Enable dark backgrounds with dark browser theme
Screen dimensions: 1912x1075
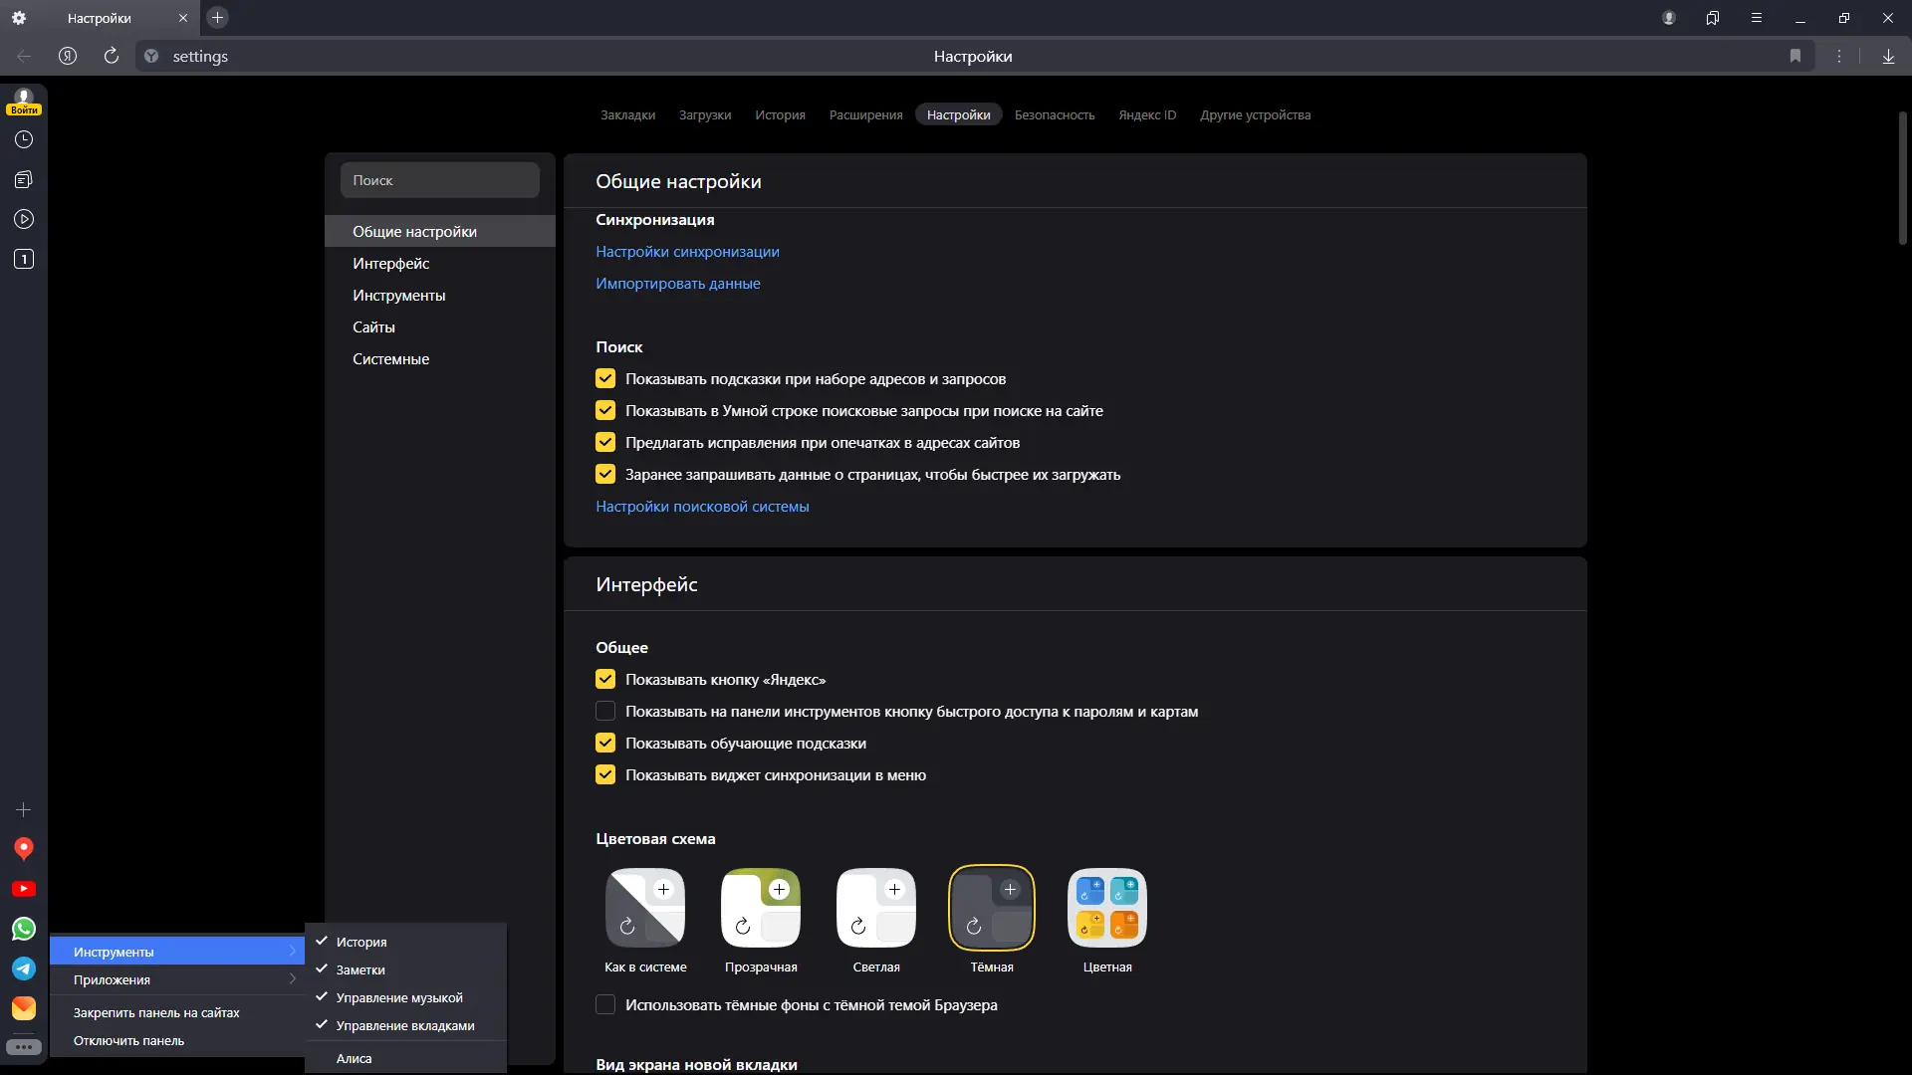coord(605,1004)
